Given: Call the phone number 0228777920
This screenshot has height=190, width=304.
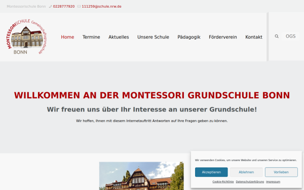Looking at the screenshot, I should pyautogui.click(x=64, y=7).
